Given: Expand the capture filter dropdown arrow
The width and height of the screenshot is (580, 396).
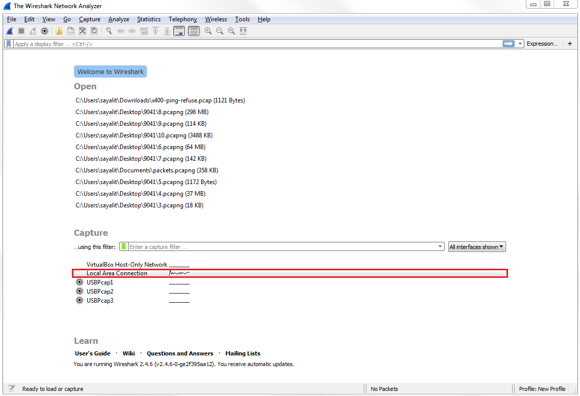Looking at the screenshot, I should point(440,246).
